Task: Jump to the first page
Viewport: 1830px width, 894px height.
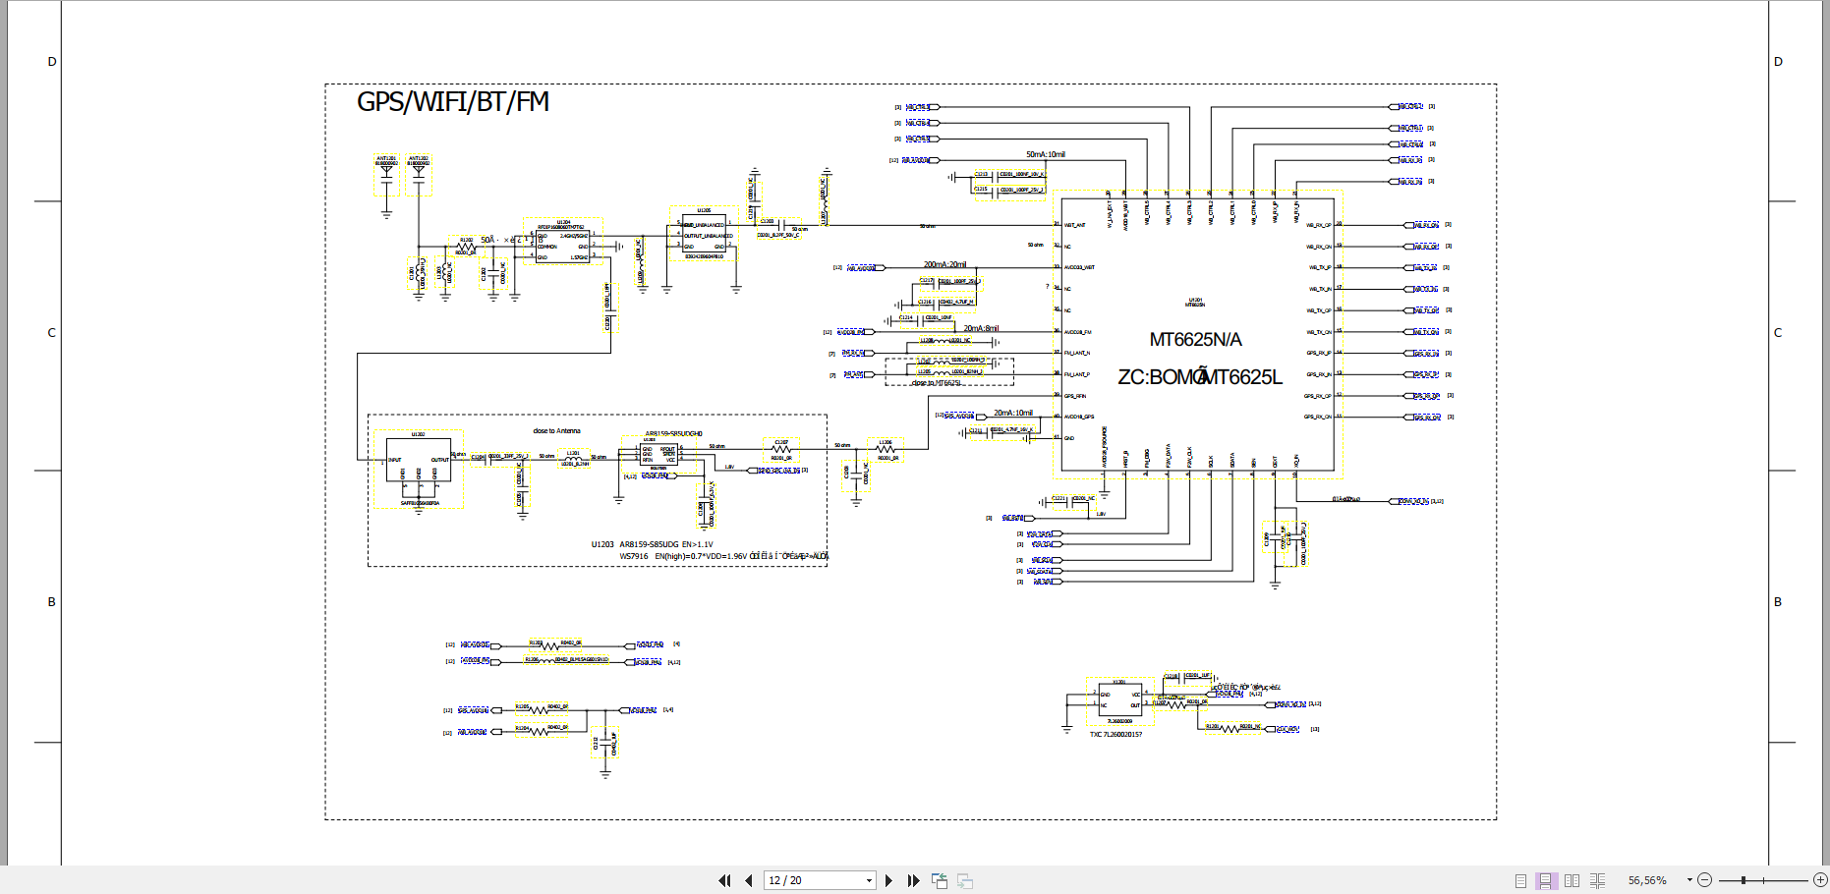Action: pyautogui.click(x=724, y=880)
